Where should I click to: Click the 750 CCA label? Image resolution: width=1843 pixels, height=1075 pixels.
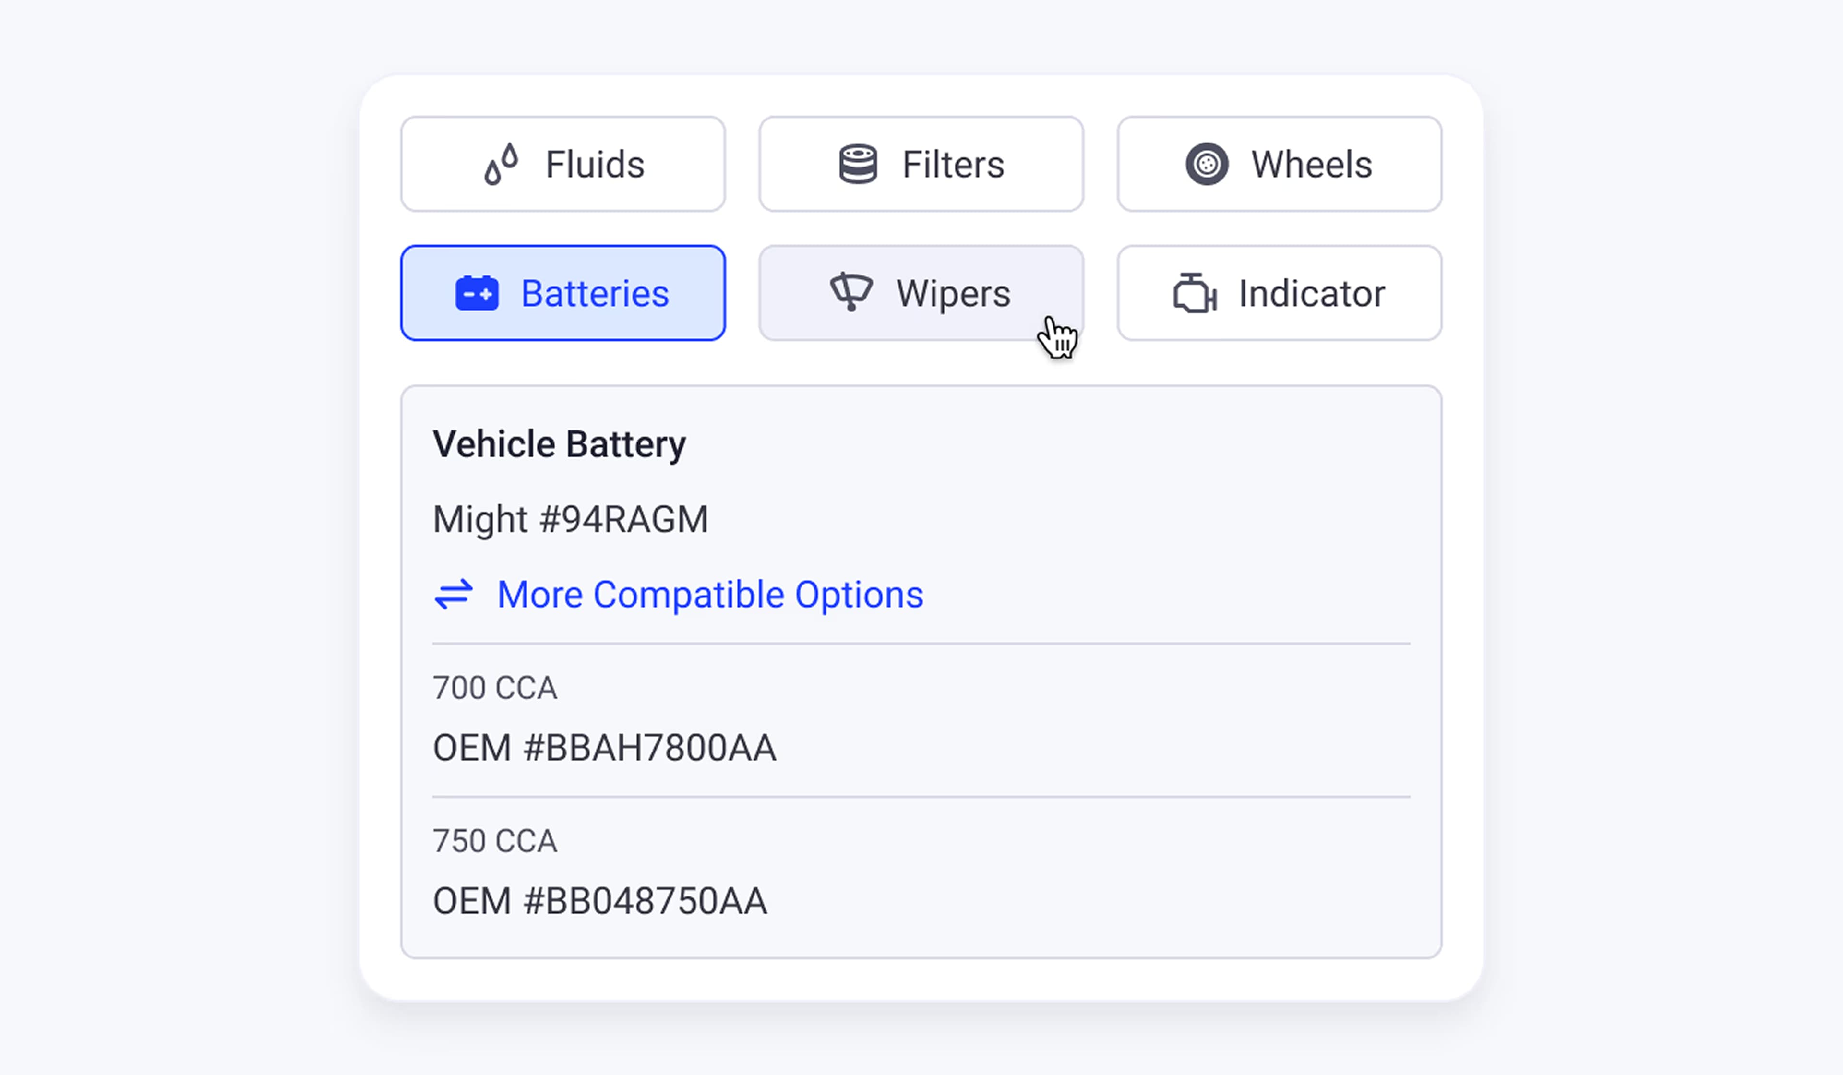click(495, 841)
